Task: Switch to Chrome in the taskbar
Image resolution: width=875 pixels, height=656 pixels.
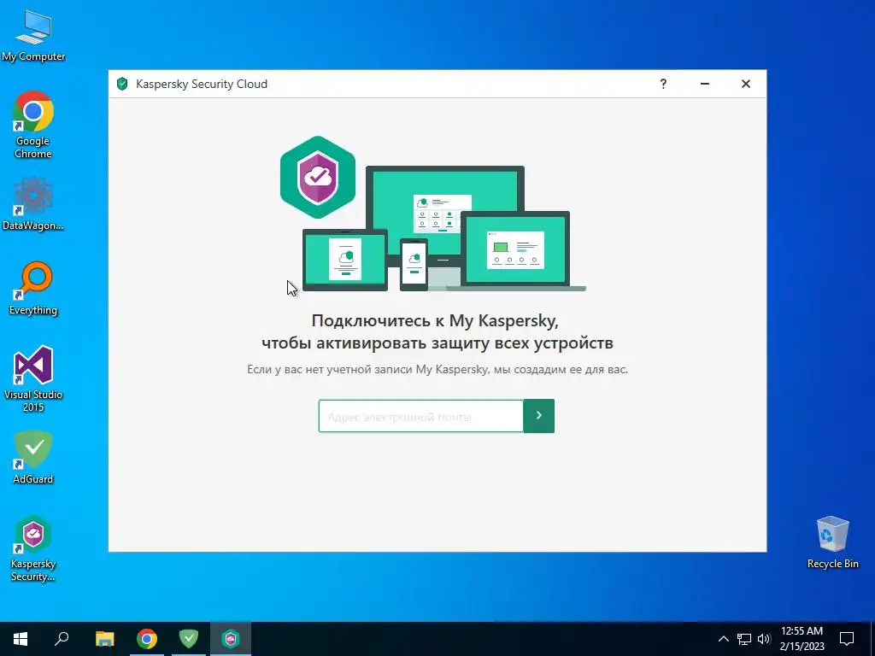Action: (x=147, y=639)
